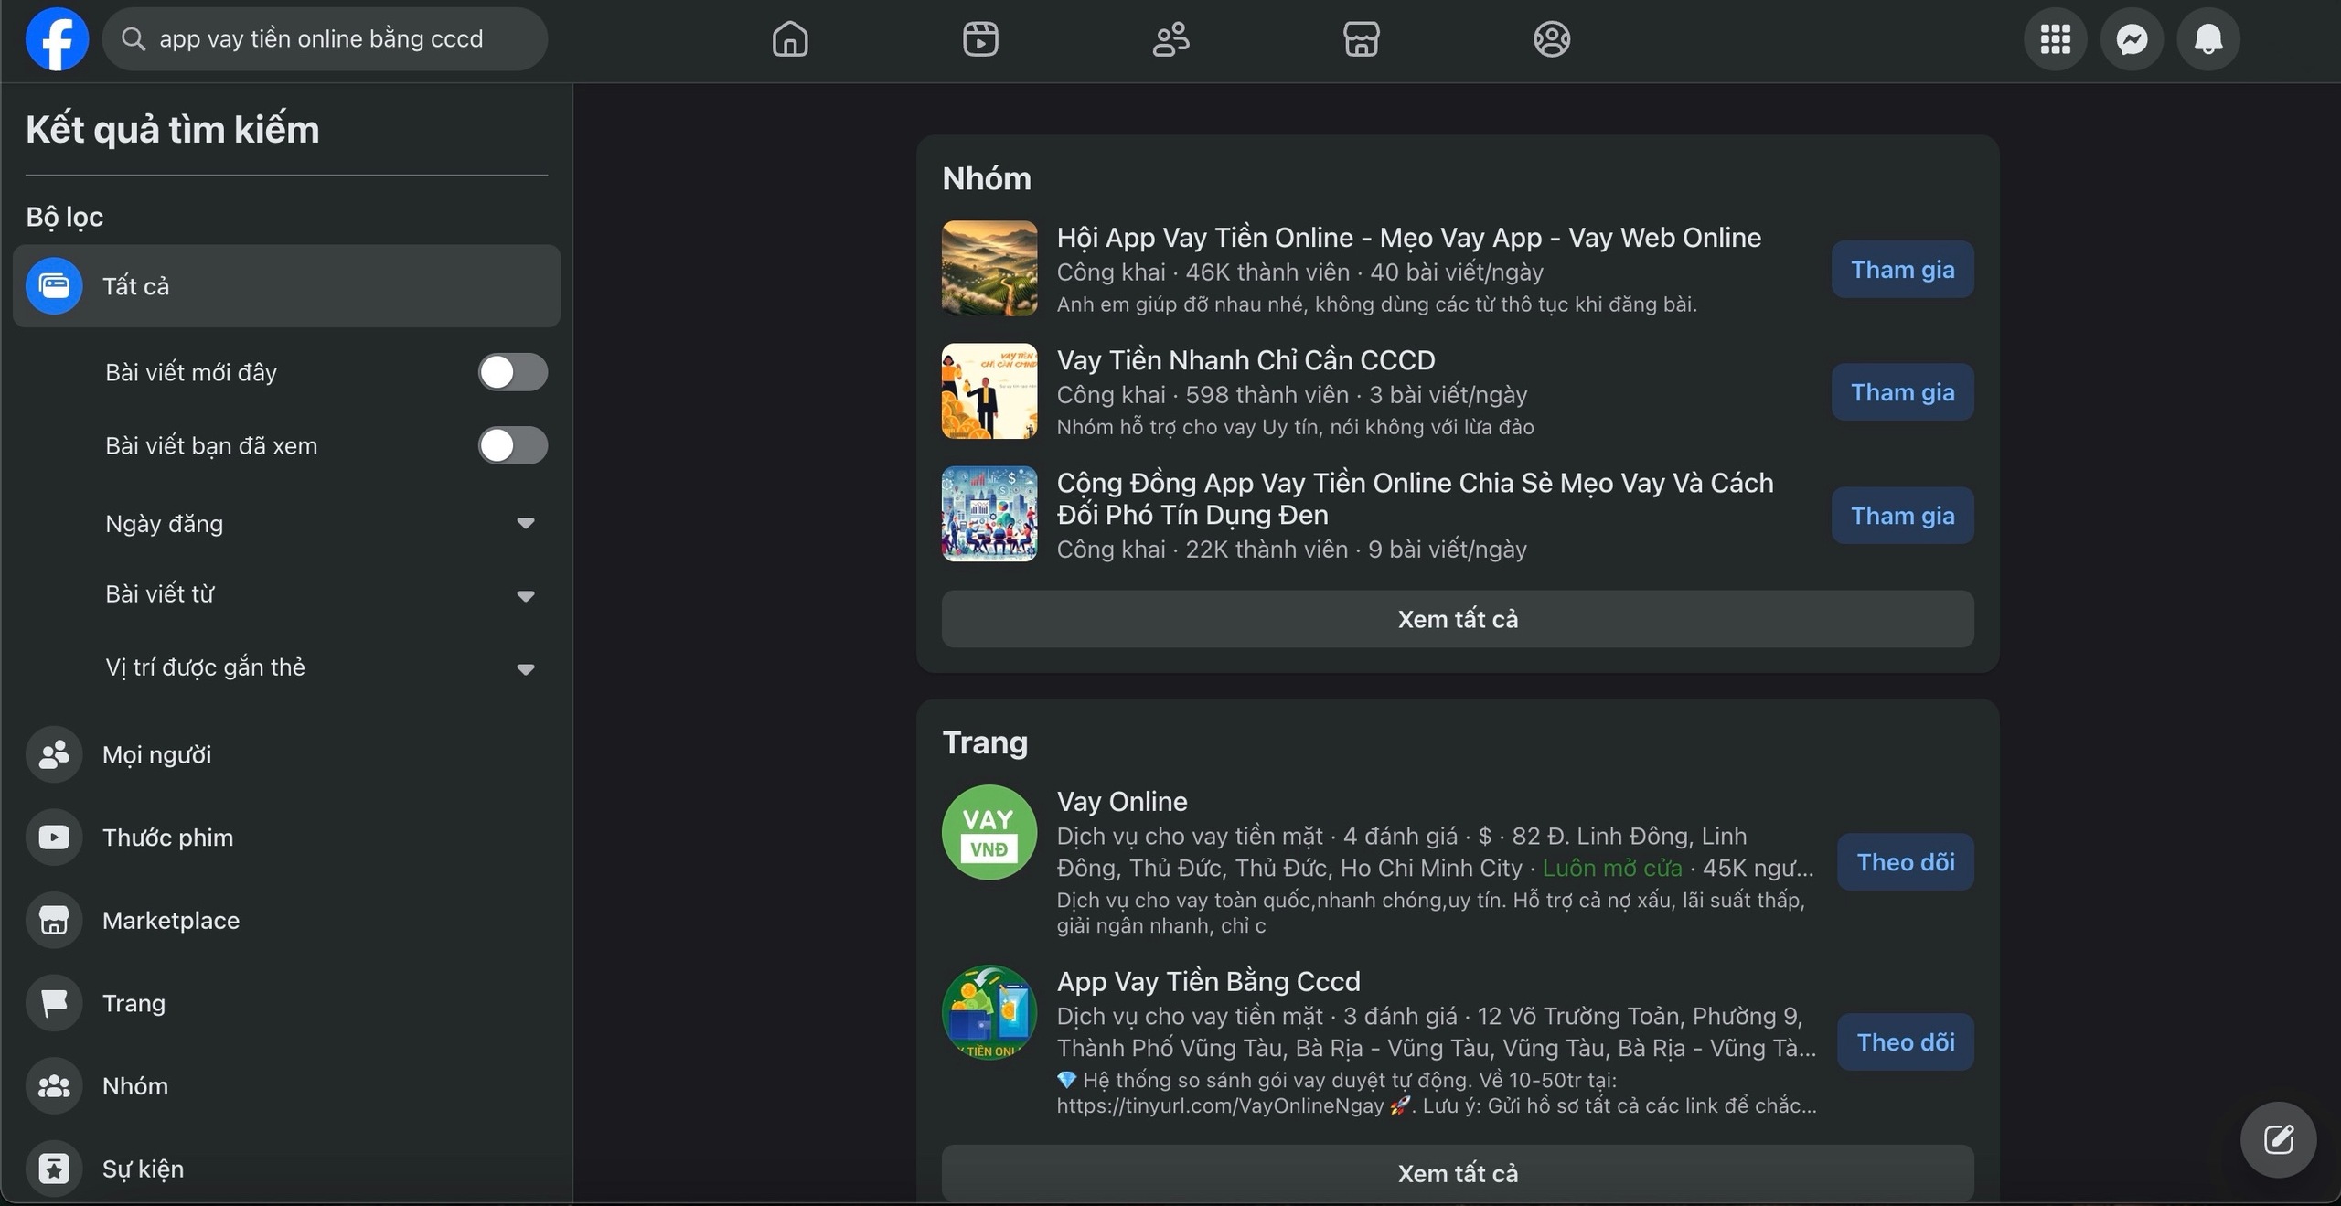Click Xem tất cả under Trang section
The image size is (2341, 1206).
[x=1458, y=1174]
